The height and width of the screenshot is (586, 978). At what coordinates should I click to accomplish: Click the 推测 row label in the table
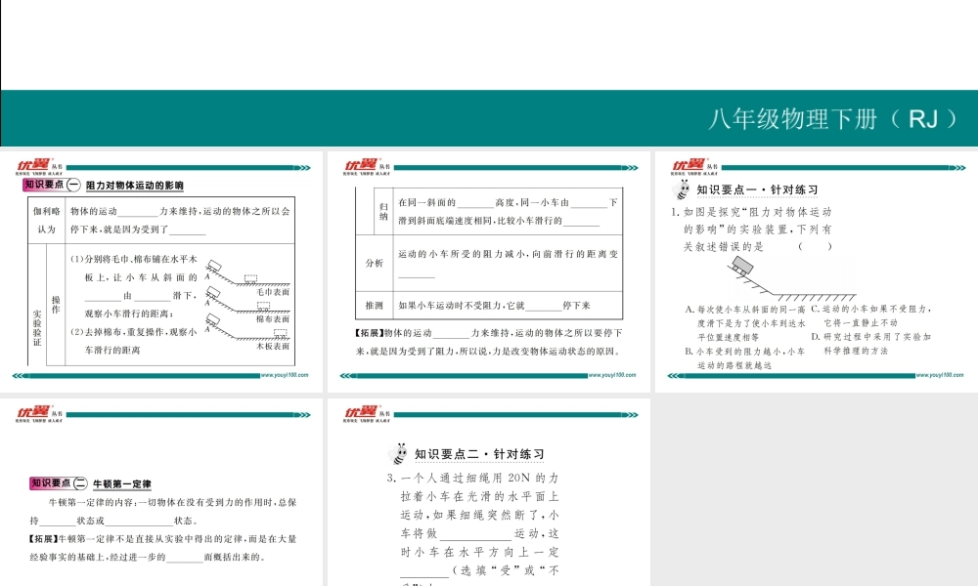click(x=375, y=305)
